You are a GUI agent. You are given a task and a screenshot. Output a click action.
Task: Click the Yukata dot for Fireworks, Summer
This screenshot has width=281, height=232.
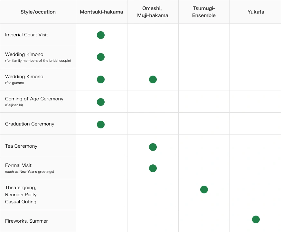point(256,219)
